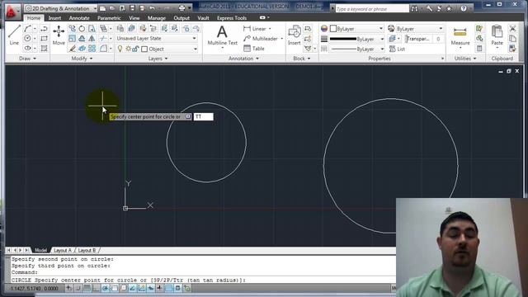The image size is (528, 297).
Task: Switch to the Insert ribbon tab
Action: pos(54,18)
